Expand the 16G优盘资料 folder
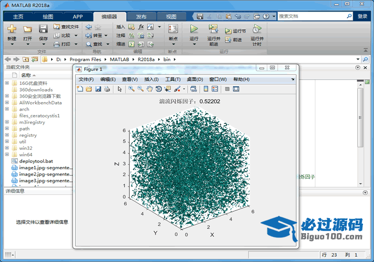Screen dimensions: 374x262 [7, 83]
